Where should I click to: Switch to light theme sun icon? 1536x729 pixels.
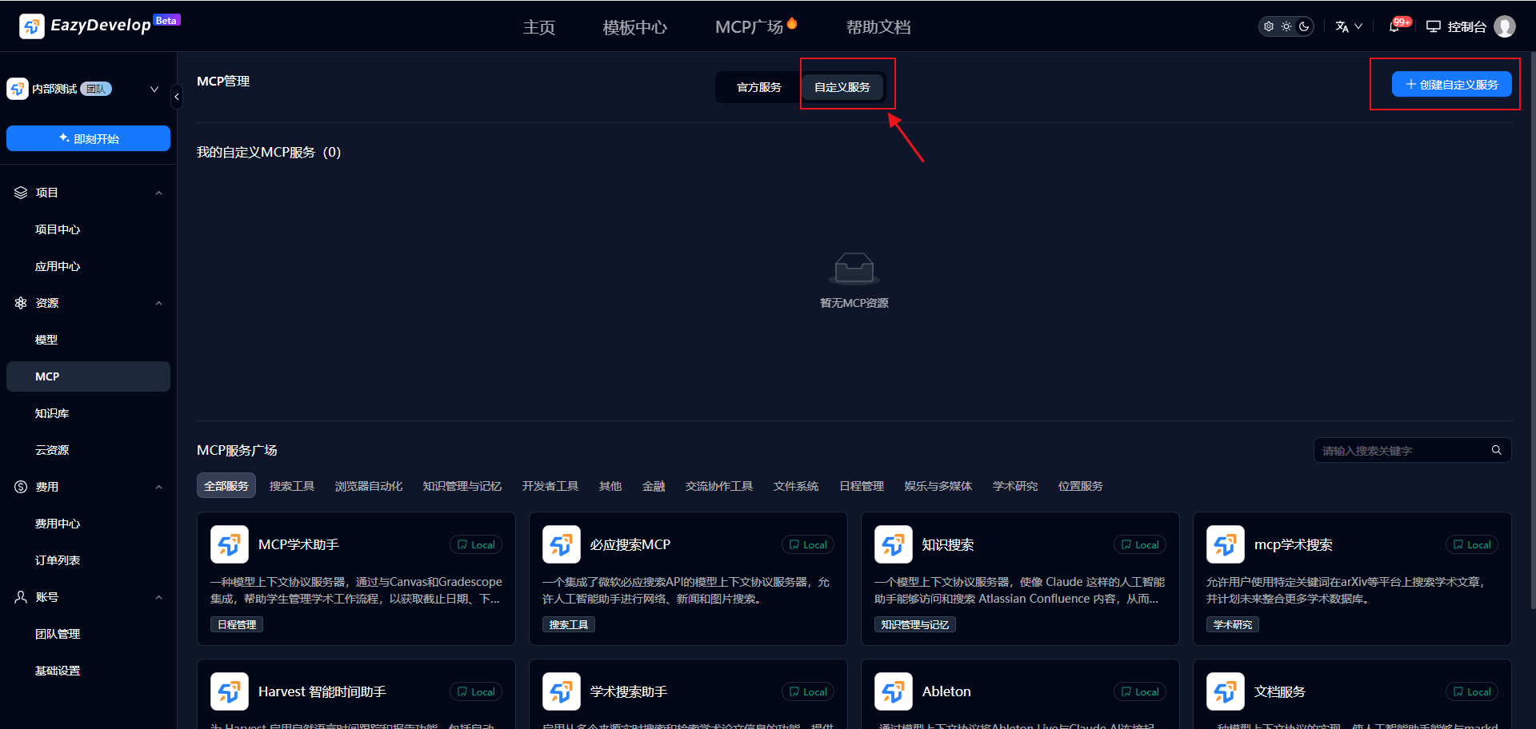point(1286,26)
